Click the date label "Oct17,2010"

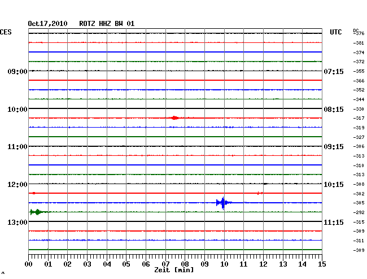(47, 24)
